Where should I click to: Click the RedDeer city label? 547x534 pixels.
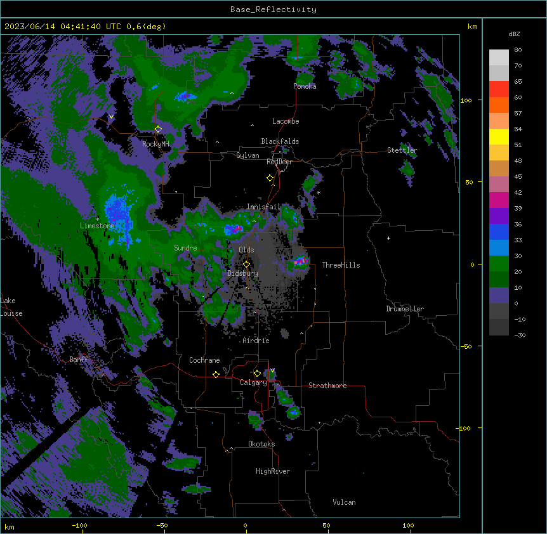(279, 162)
